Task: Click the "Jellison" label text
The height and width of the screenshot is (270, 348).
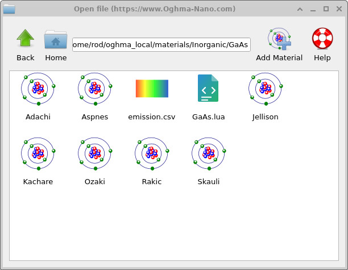Action: (265, 117)
